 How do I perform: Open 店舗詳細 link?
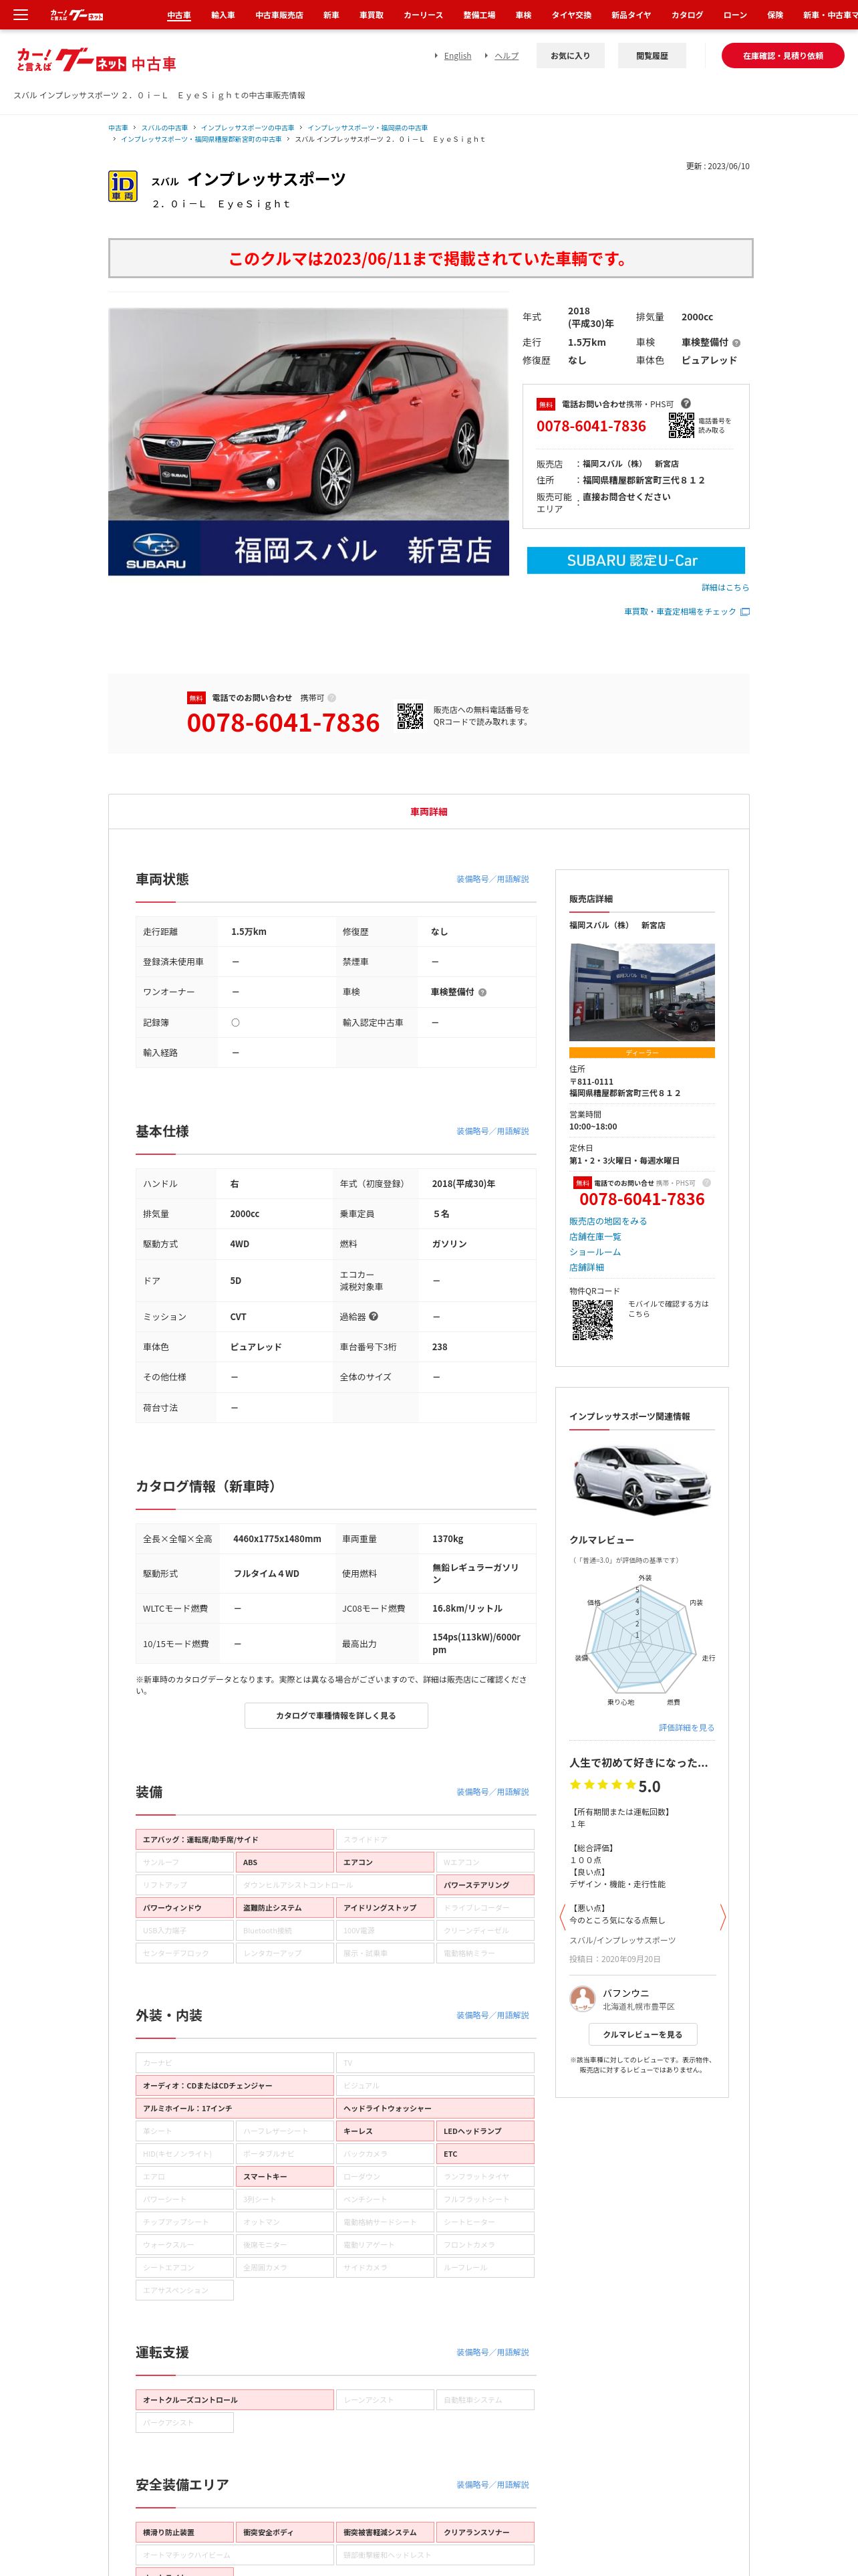(x=587, y=1267)
